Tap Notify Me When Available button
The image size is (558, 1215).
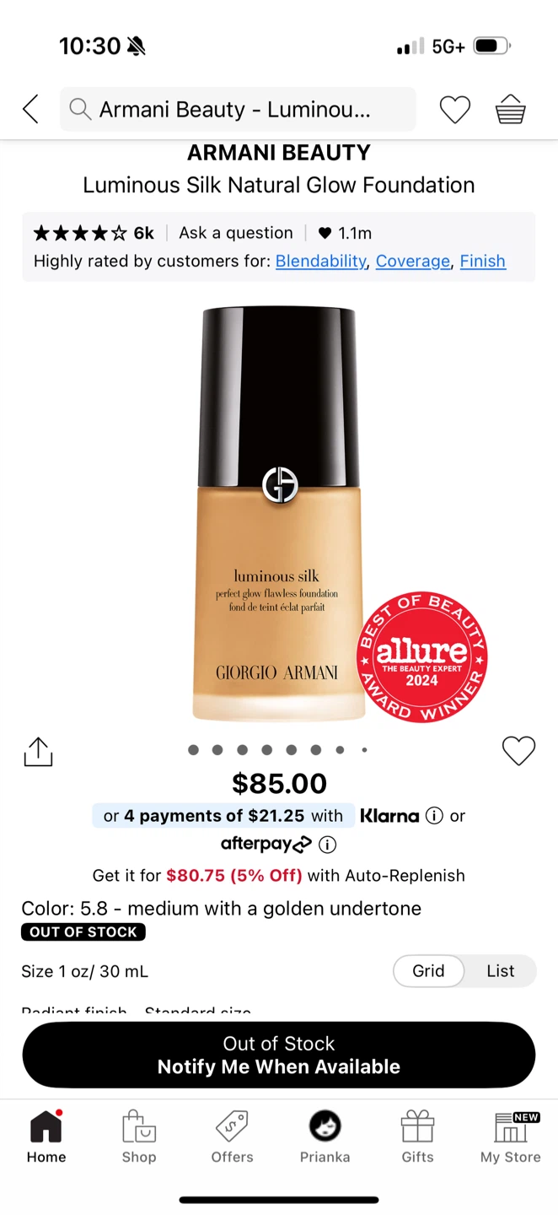click(279, 1055)
